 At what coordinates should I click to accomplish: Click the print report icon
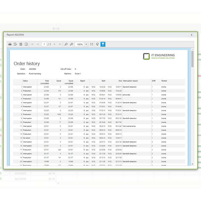click(10, 44)
